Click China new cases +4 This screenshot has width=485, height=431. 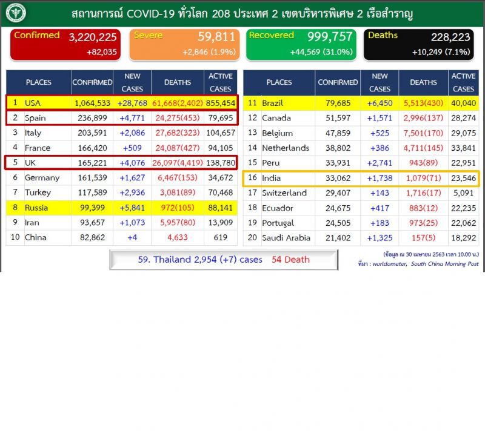click(x=132, y=237)
